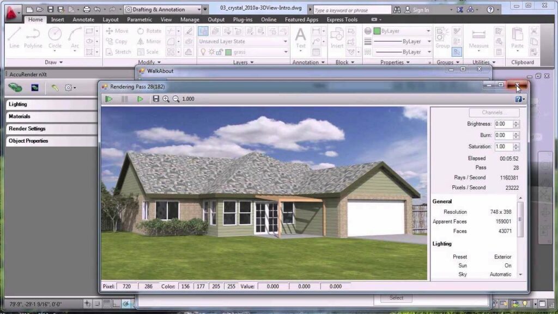Click the Channels button
Viewport: 558px width, 314px height.
494,112
